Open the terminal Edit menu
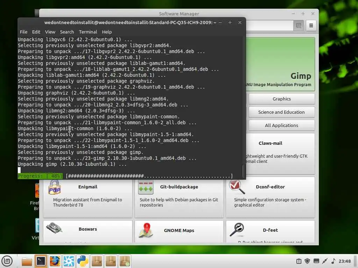Image resolution: width=358 pixels, height=268 pixels. [x=36, y=32]
